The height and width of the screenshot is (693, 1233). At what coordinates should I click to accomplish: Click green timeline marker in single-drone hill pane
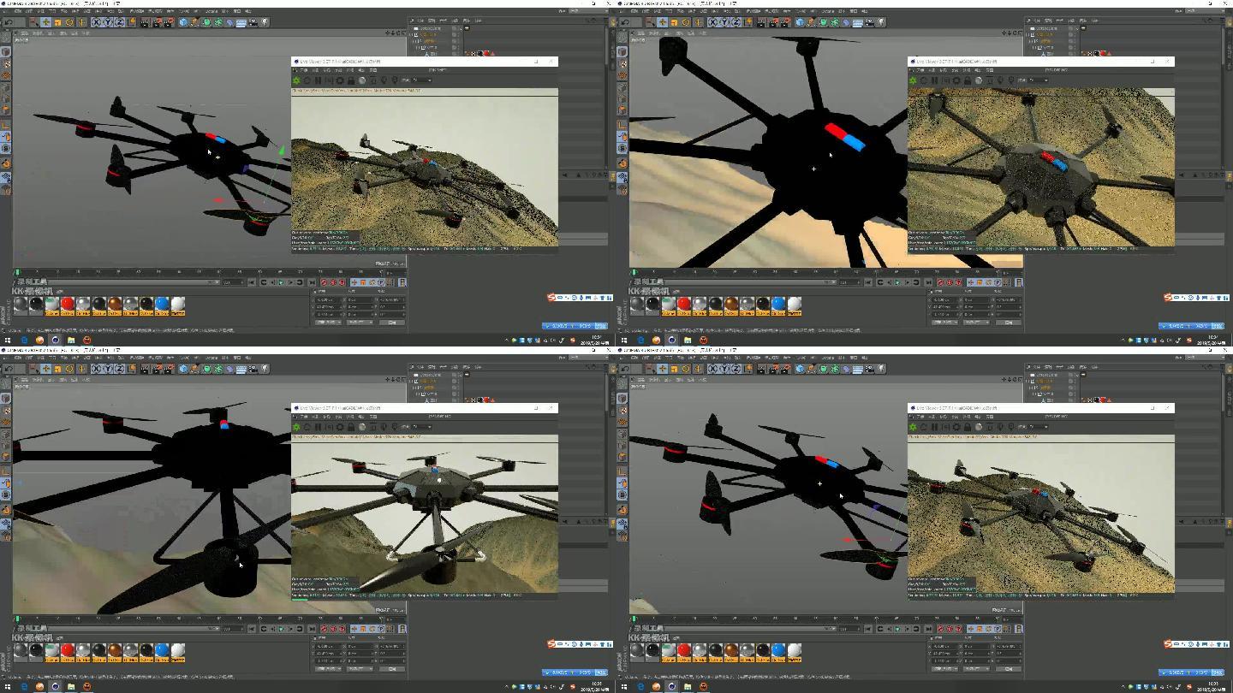click(x=17, y=273)
